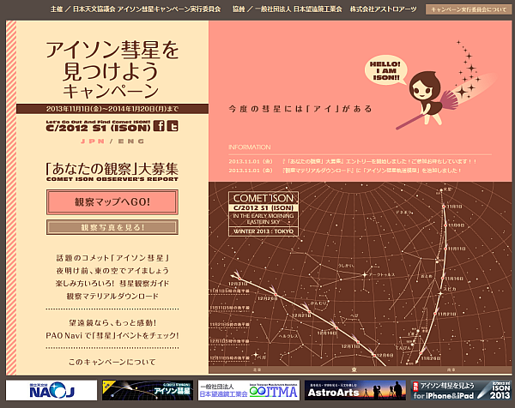The image size is (515, 408).
Task: Open 夜明け前、東の空でアイましょう link
Action: coord(112,270)
